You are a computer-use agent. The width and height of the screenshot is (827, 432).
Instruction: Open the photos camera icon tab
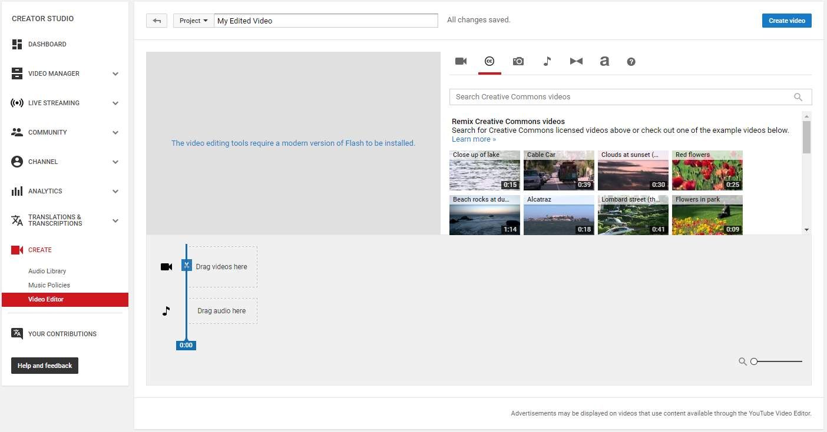click(518, 62)
